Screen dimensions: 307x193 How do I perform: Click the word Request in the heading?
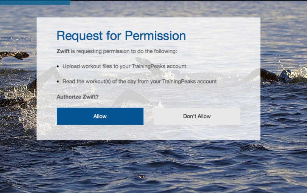pos(79,36)
